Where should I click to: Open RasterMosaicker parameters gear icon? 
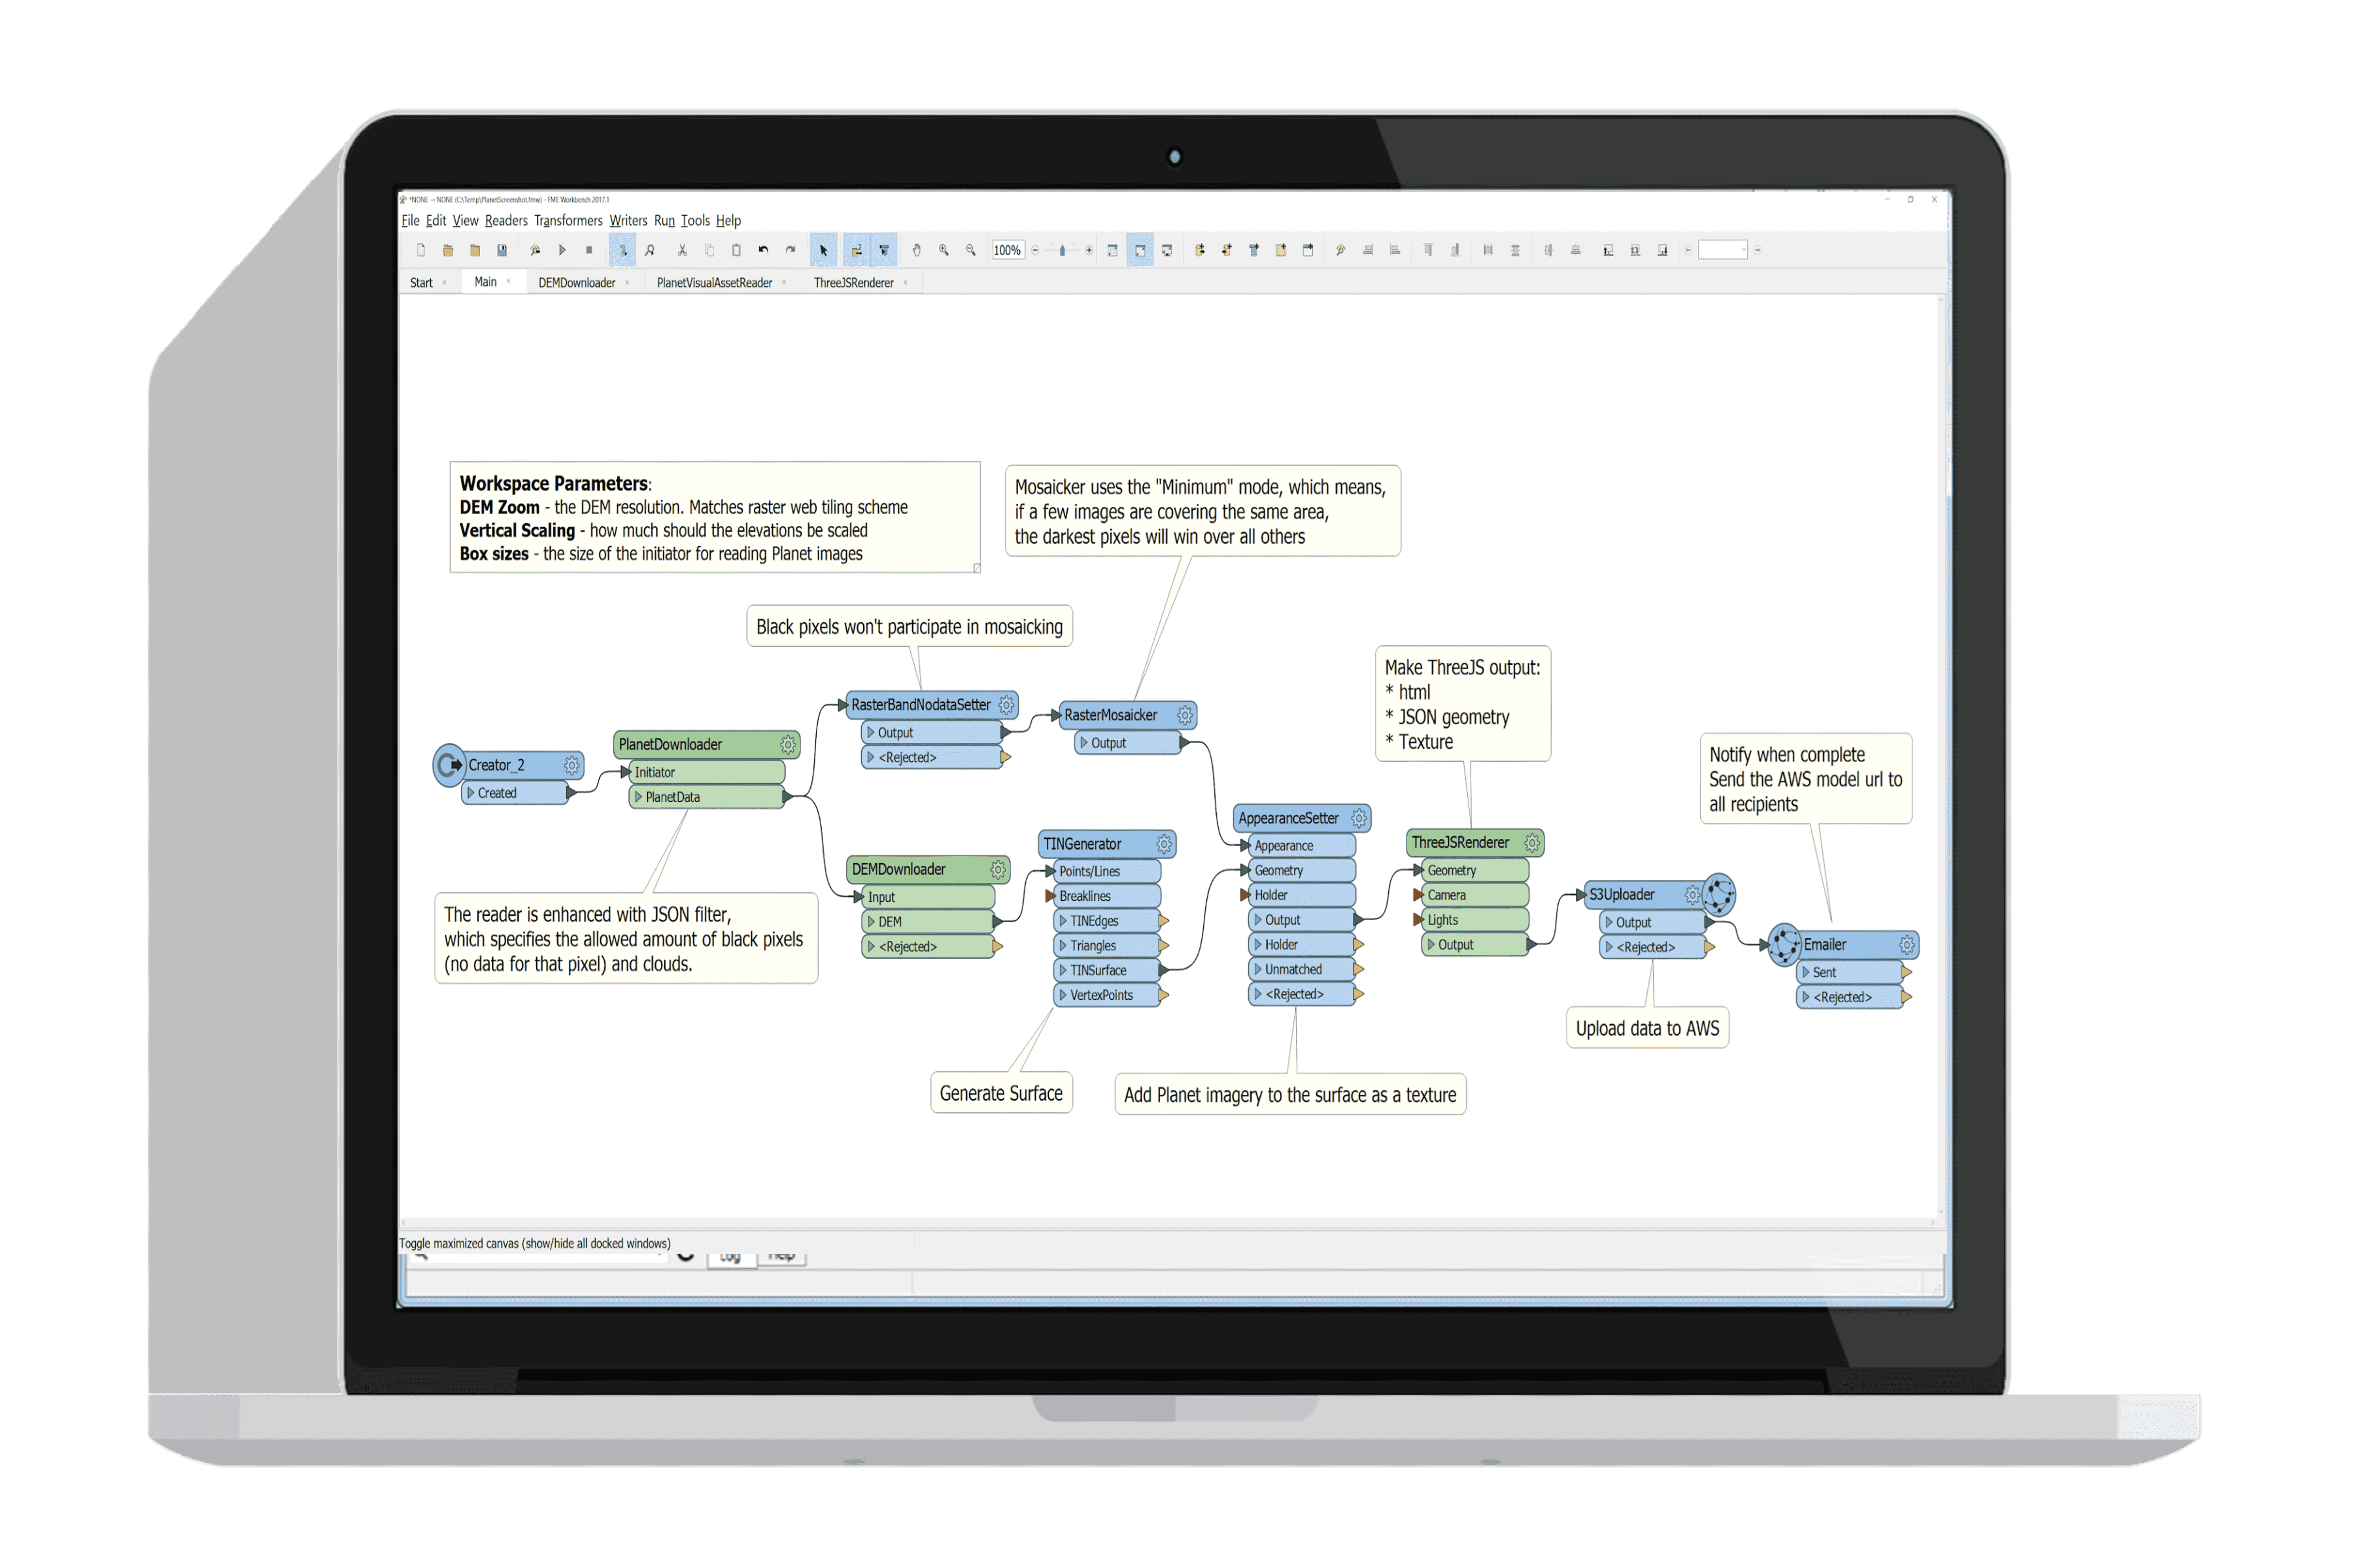pos(1184,715)
